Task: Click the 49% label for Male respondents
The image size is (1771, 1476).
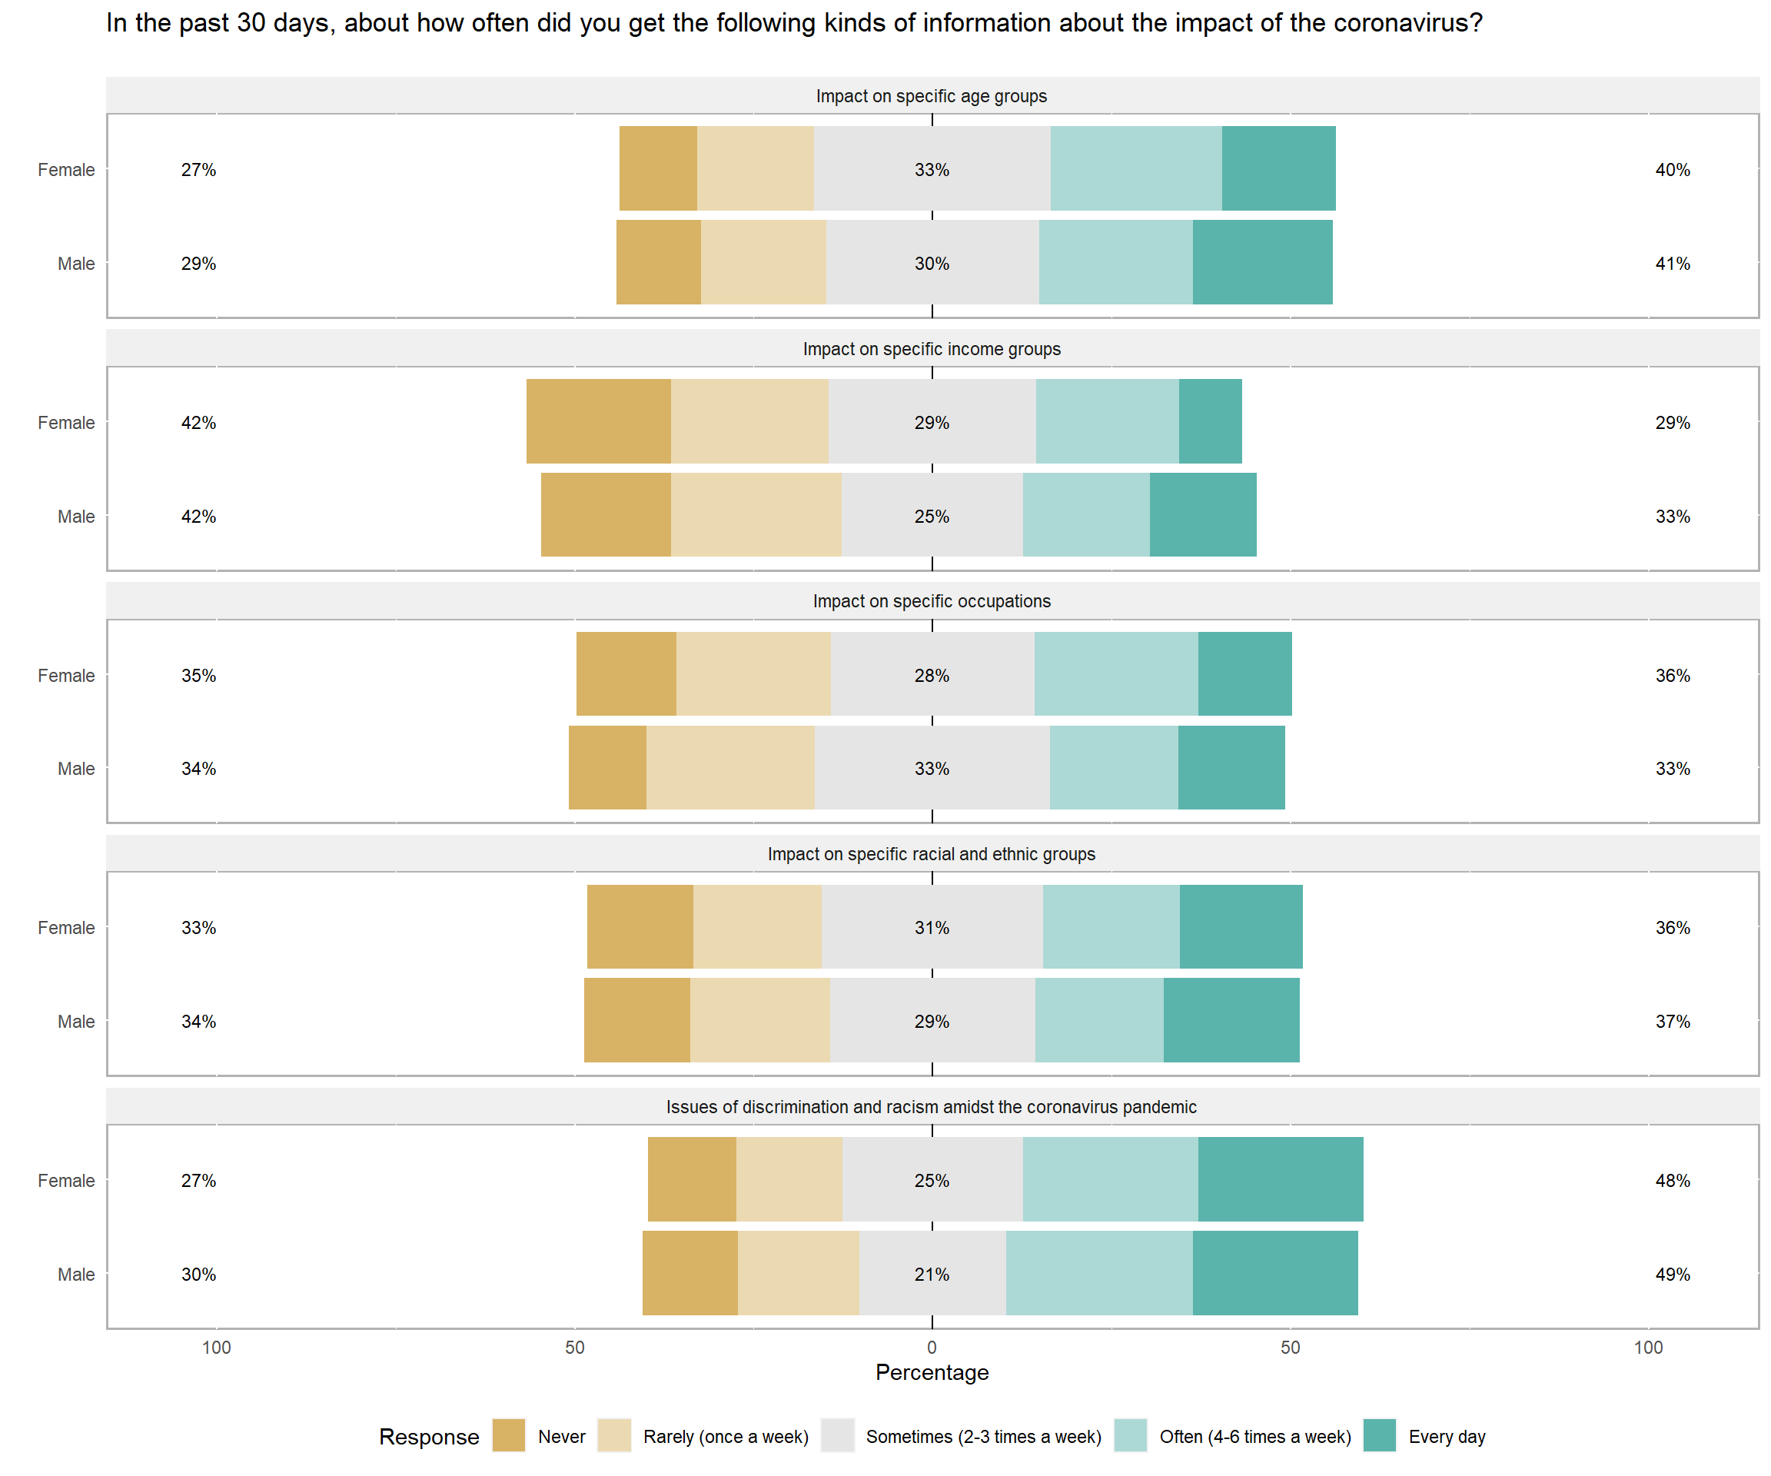Action: 1673,1275
